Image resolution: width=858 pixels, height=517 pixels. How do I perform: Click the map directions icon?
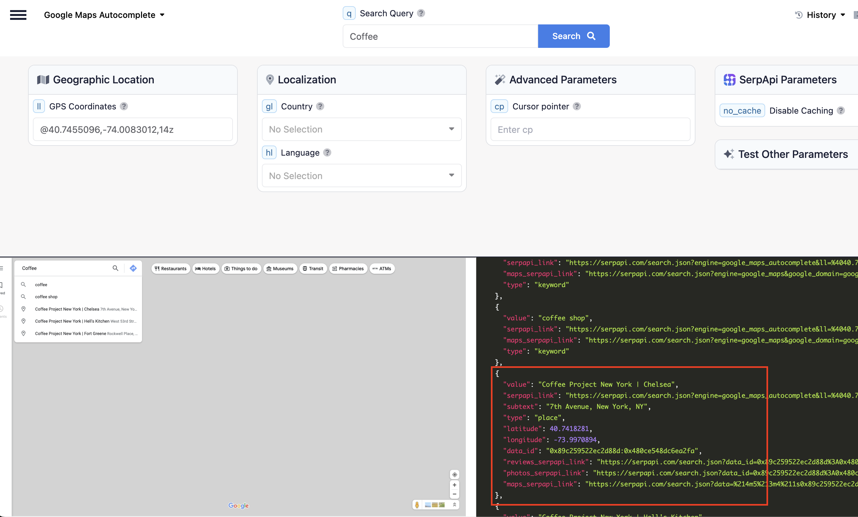pyautogui.click(x=133, y=268)
